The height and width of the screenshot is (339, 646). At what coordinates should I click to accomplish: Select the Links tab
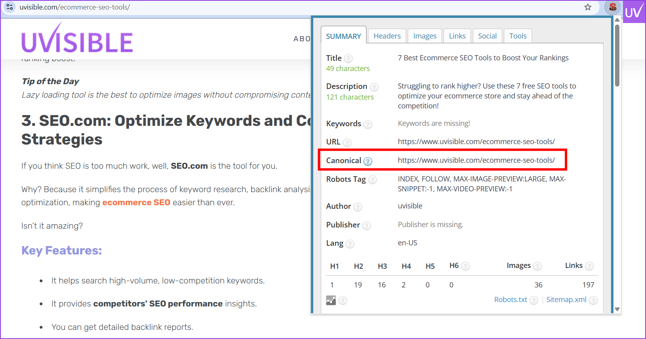(x=457, y=36)
